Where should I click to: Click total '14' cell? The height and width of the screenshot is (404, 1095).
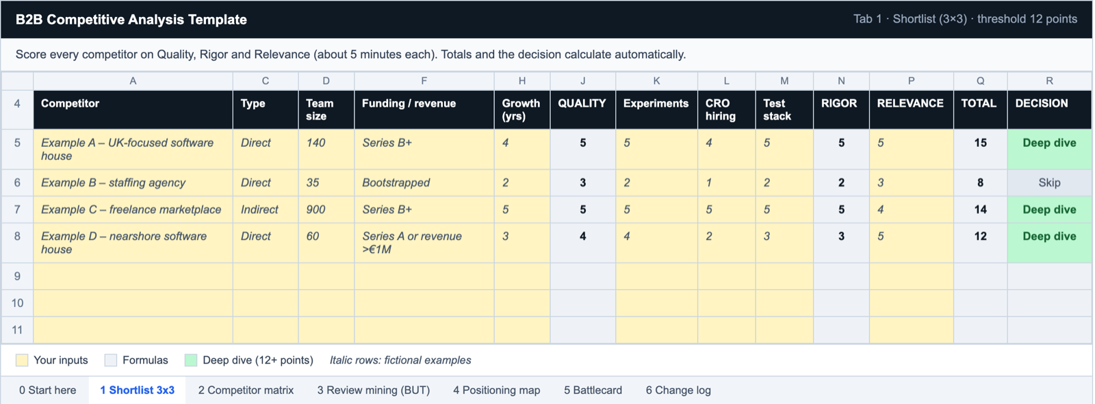click(980, 209)
